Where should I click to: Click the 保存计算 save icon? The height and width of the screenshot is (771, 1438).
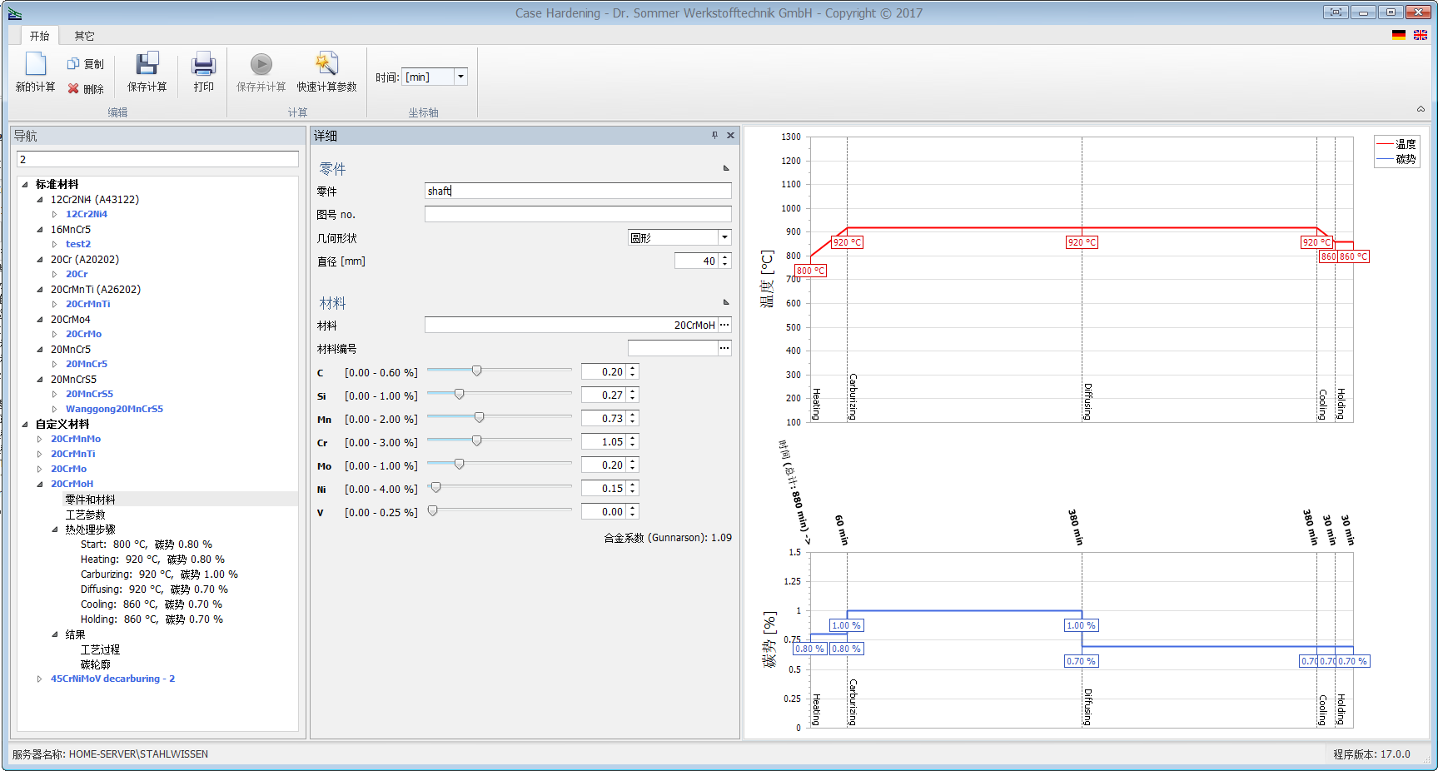[x=147, y=64]
